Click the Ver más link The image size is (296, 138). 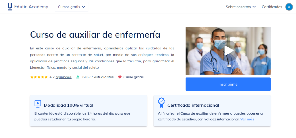pos(247,119)
